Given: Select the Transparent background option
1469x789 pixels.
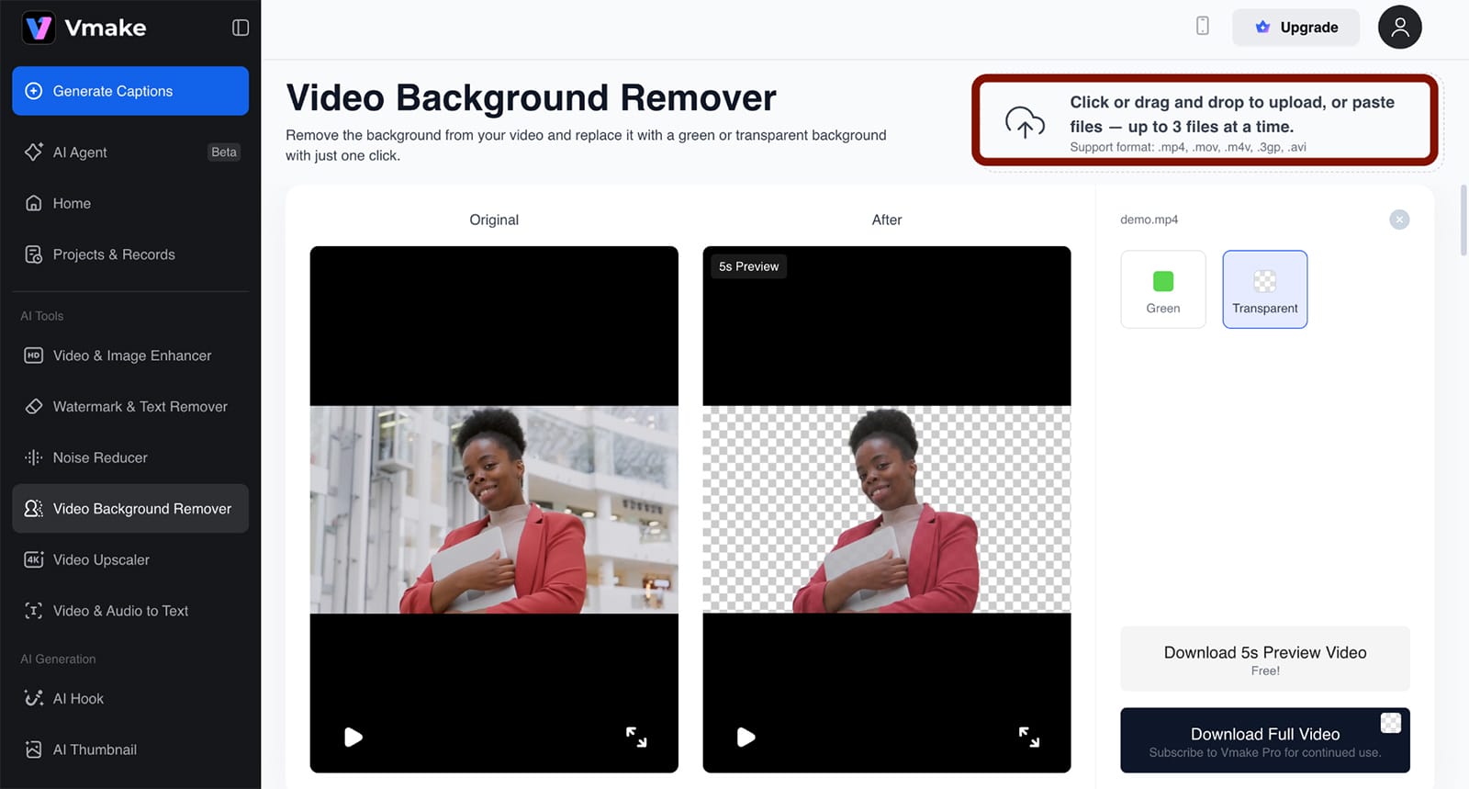Looking at the screenshot, I should [x=1264, y=289].
